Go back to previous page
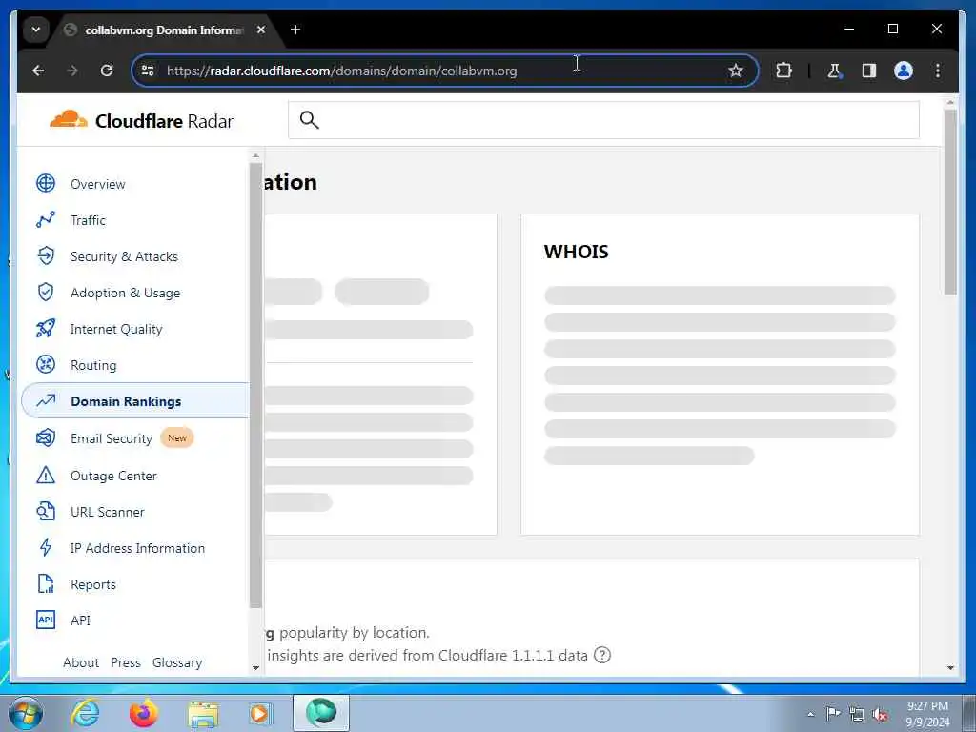This screenshot has width=976, height=732. click(38, 71)
